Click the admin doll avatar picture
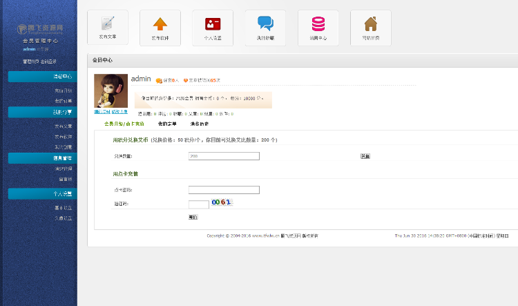Viewport: 518px width, 306px height. [x=111, y=91]
